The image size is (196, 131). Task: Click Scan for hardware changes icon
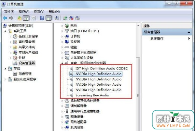(57, 18)
